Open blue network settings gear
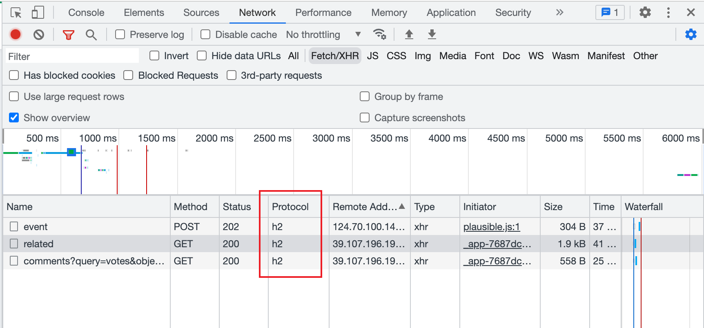The image size is (704, 328). (x=691, y=35)
